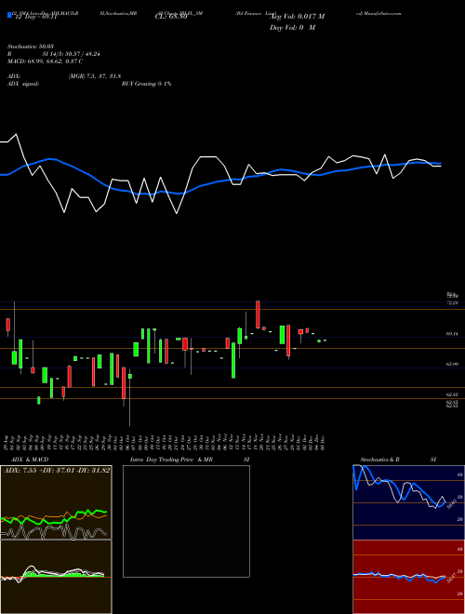Screen dimensions: 465x614
Task: Click the MACD histogram panel with green bars
Action: click(x=56, y=577)
